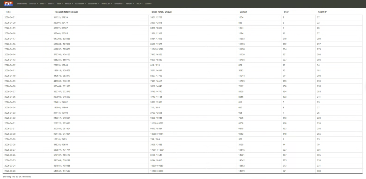This screenshot has height=179, width=366.
Task: Sort by Request (total / unique) column
Action: click(66, 12)
